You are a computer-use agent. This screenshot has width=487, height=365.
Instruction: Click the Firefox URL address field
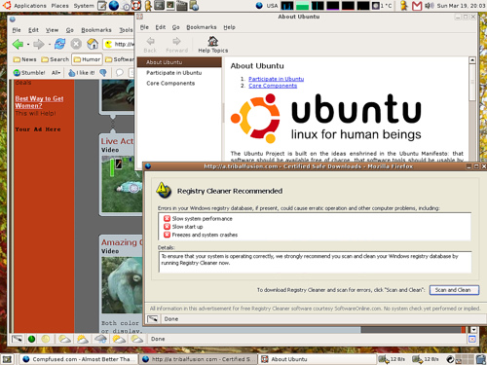(x=119, y=44)
